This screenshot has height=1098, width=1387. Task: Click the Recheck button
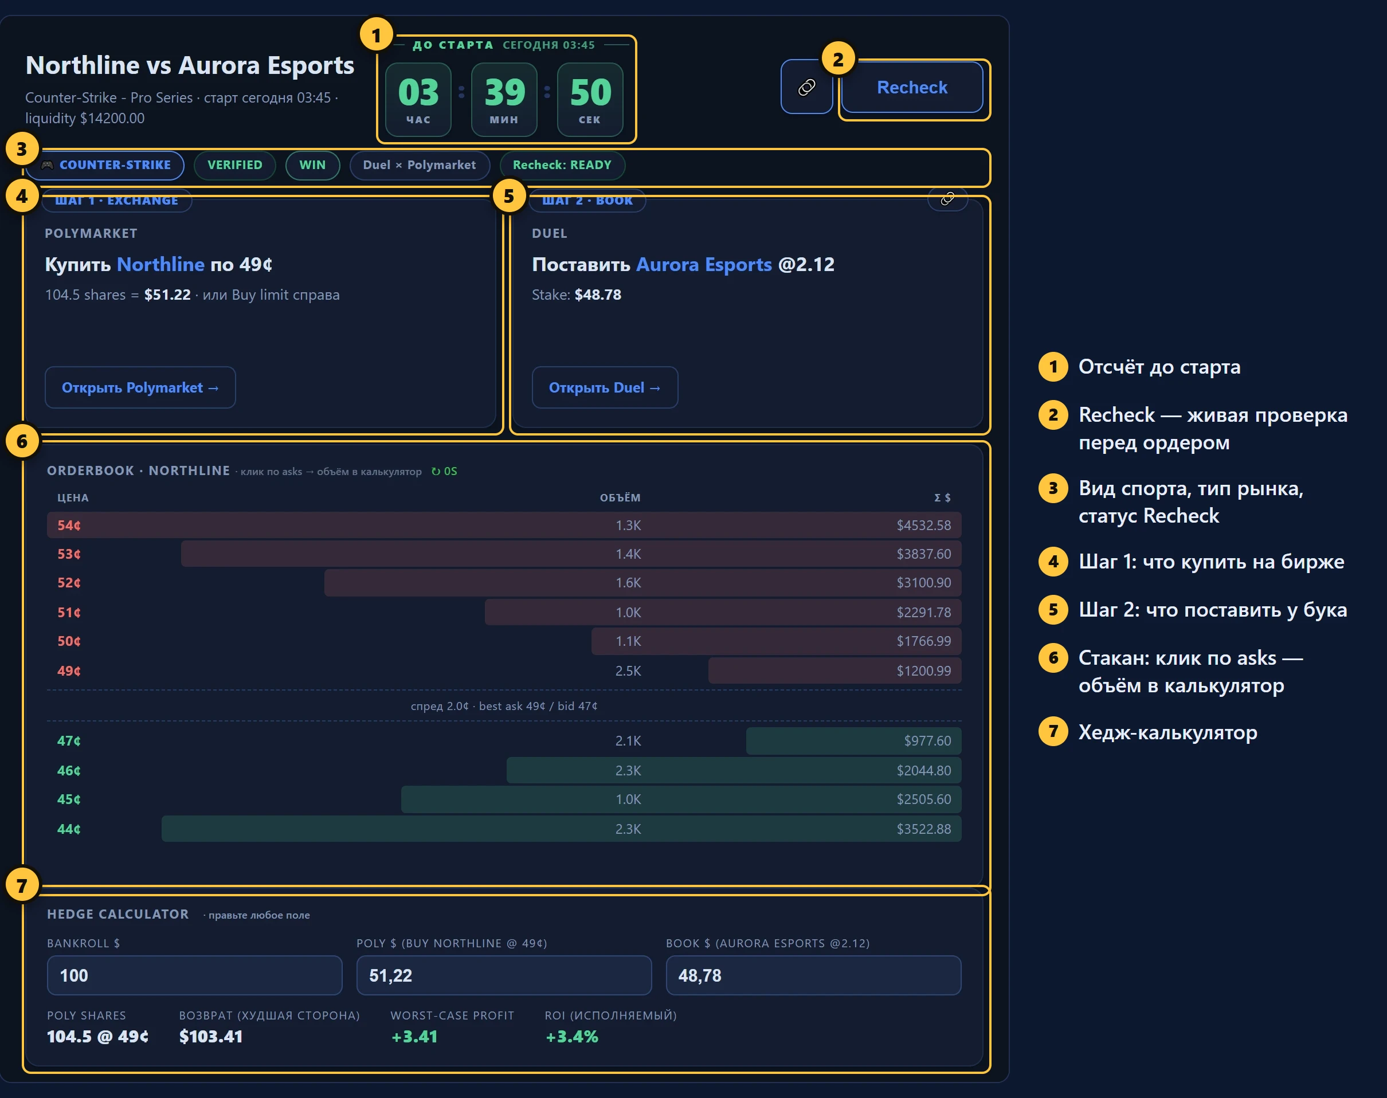(912, 87)
